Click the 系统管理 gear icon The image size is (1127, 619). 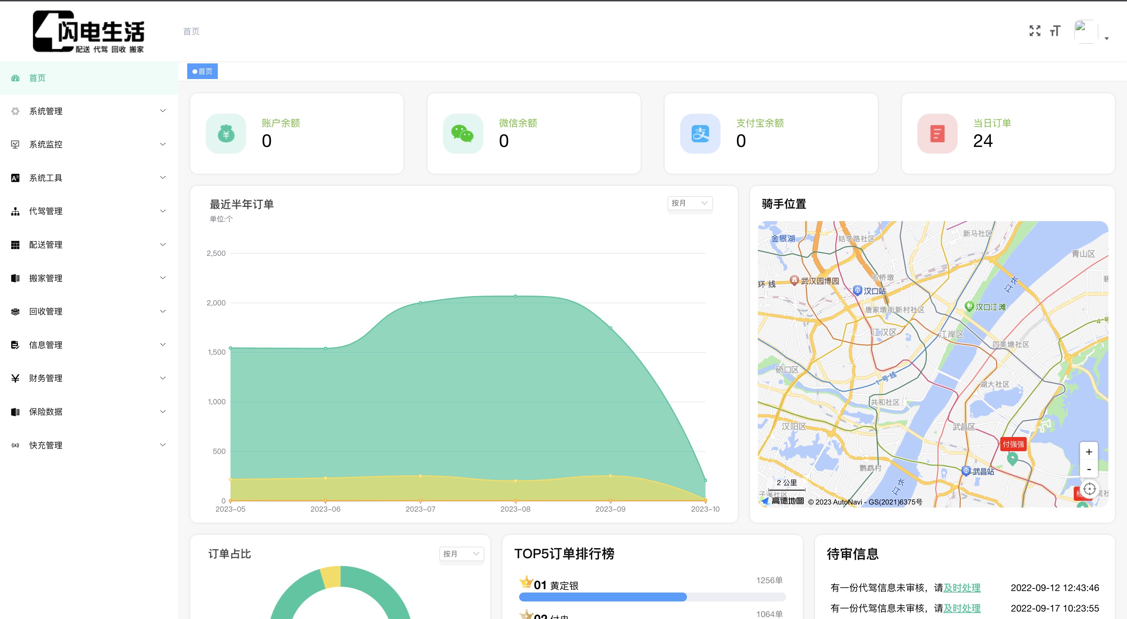click(15, 111)
